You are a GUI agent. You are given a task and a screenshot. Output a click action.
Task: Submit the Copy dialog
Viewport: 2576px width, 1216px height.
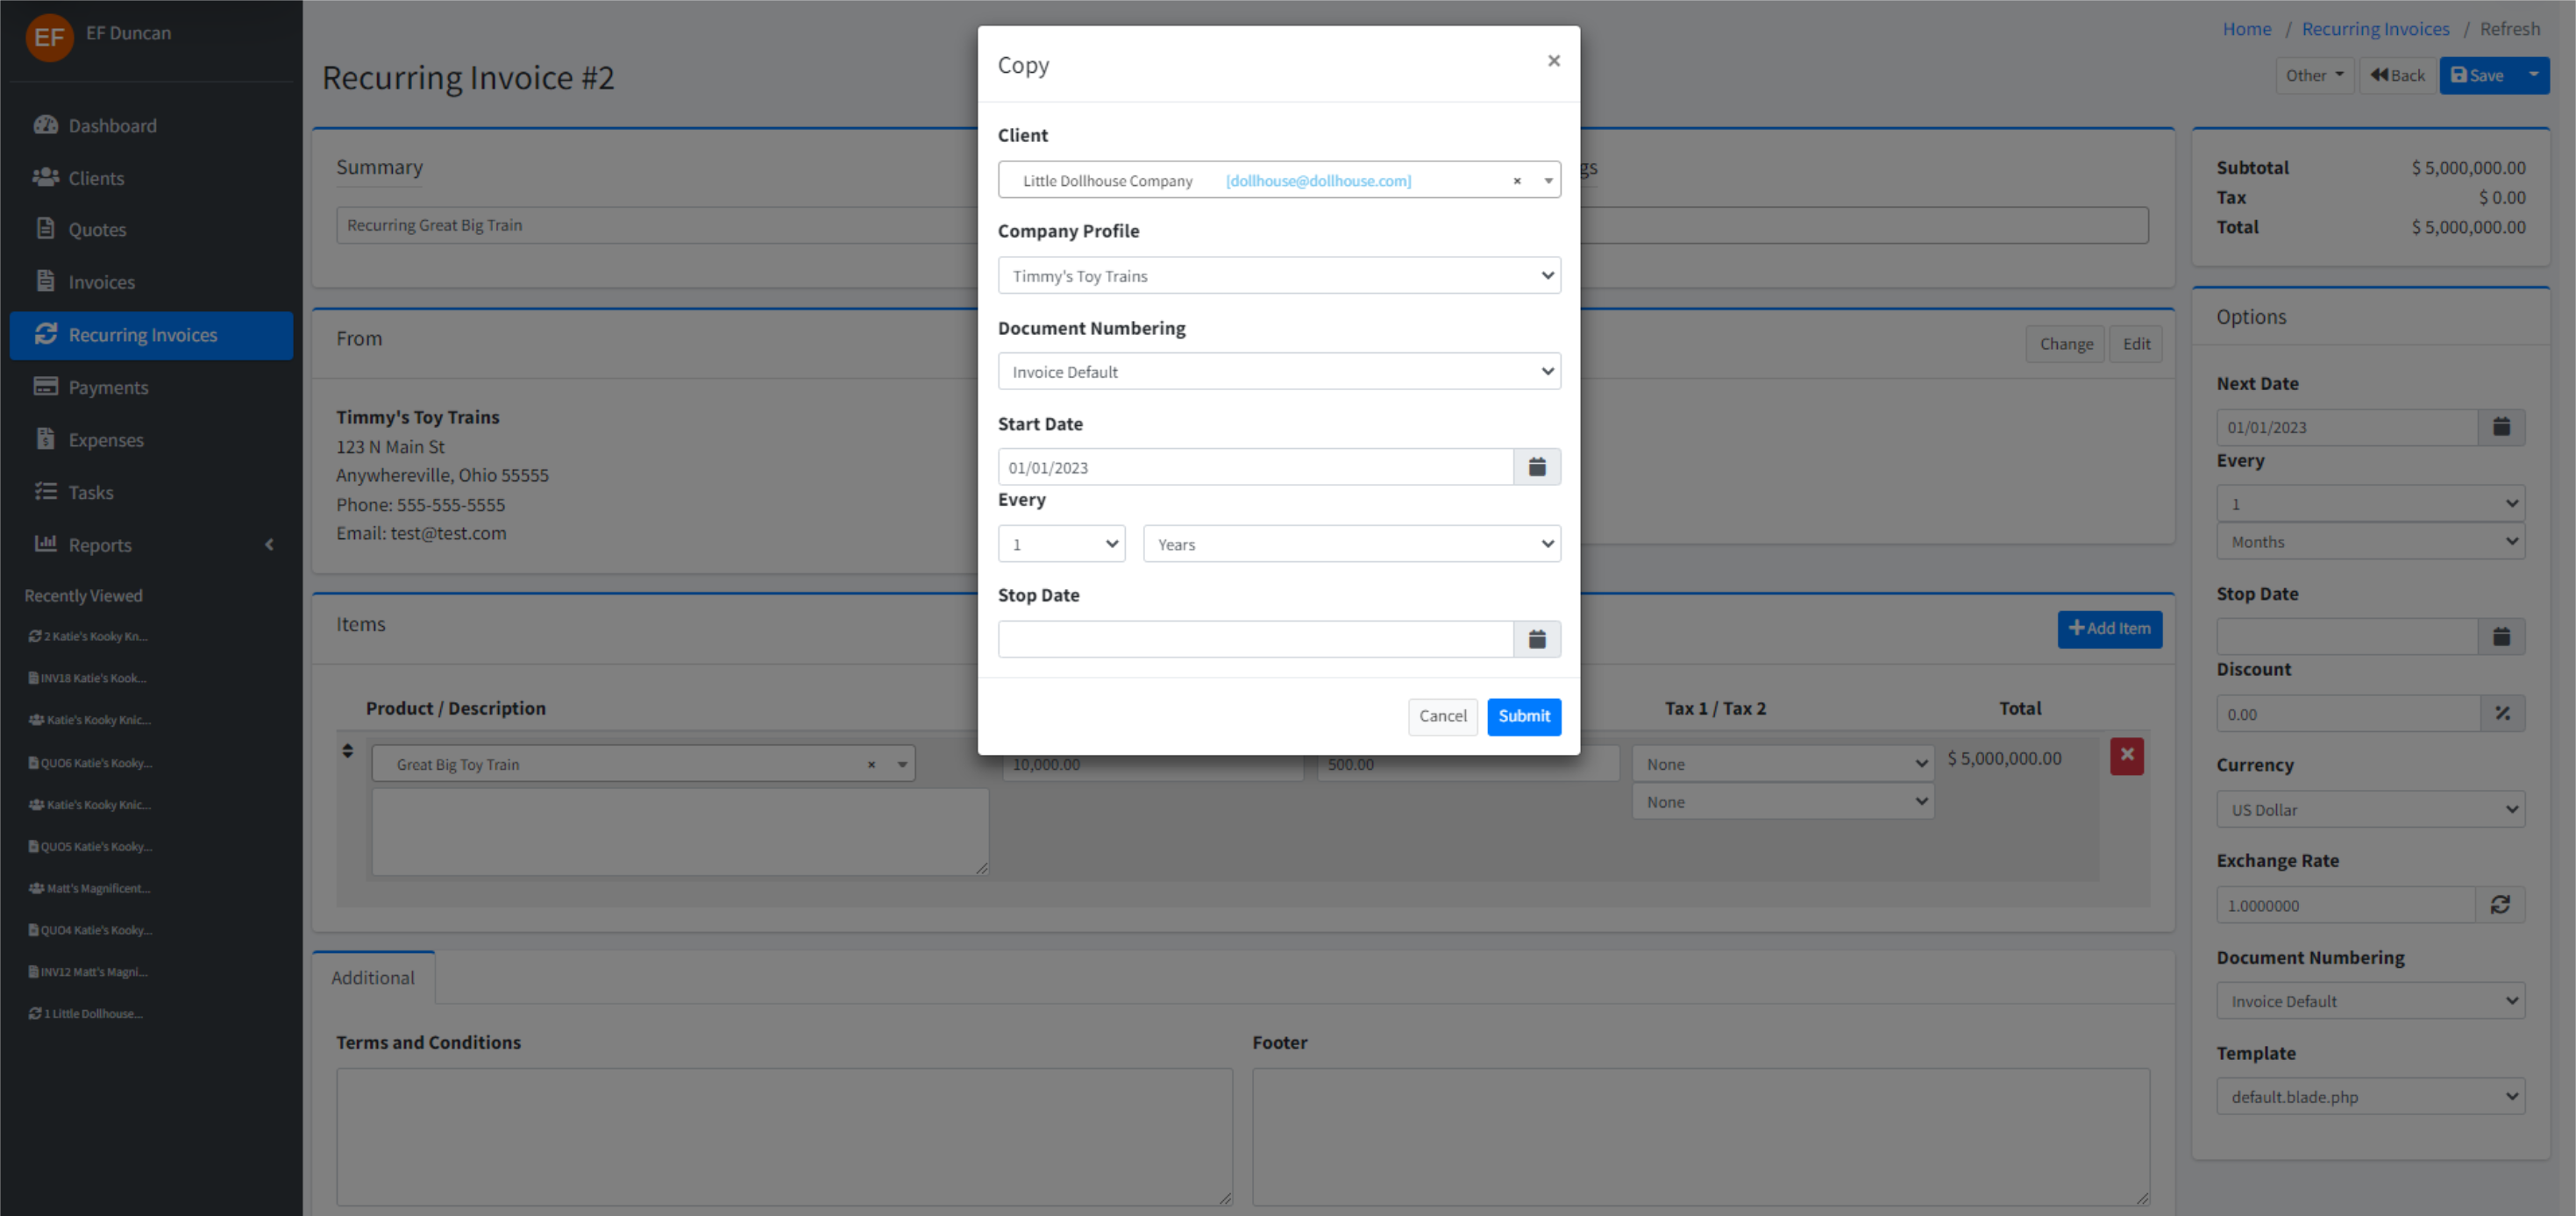coord(1522,716)
